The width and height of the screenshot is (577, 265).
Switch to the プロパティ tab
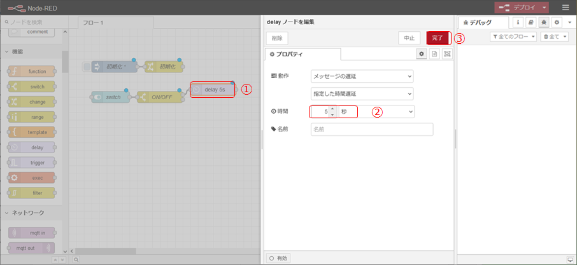click(303, 55)
